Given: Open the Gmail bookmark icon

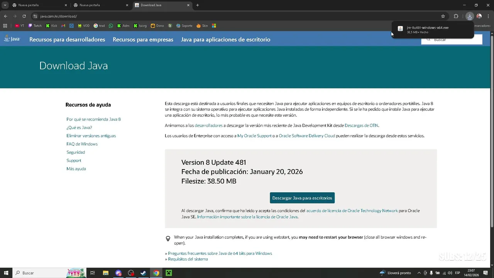Looking at the screenshot, I should click(63, 26).
